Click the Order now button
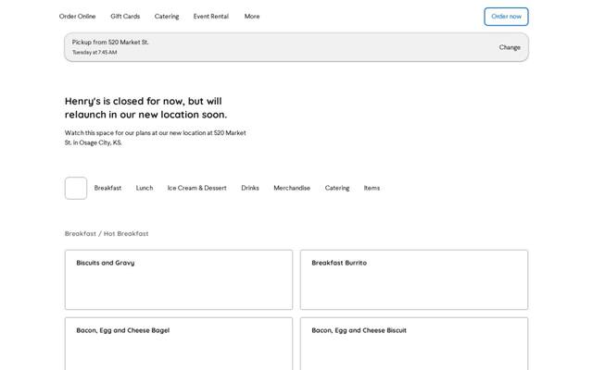593x370 pixels. pyautogui.click(x=506, y=17)
